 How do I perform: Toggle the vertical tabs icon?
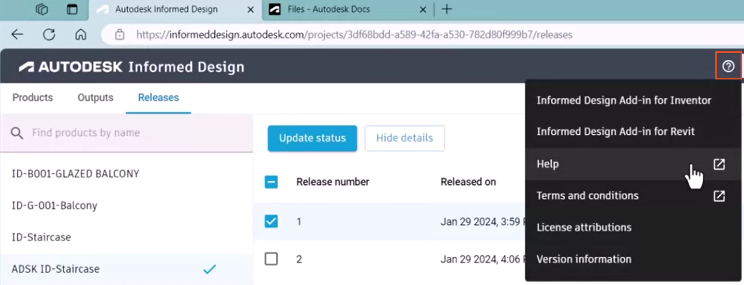click(x=72, y=9)
